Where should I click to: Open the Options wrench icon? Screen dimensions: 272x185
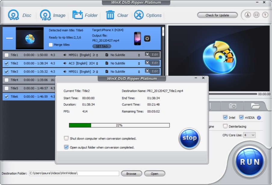(139, 15)
